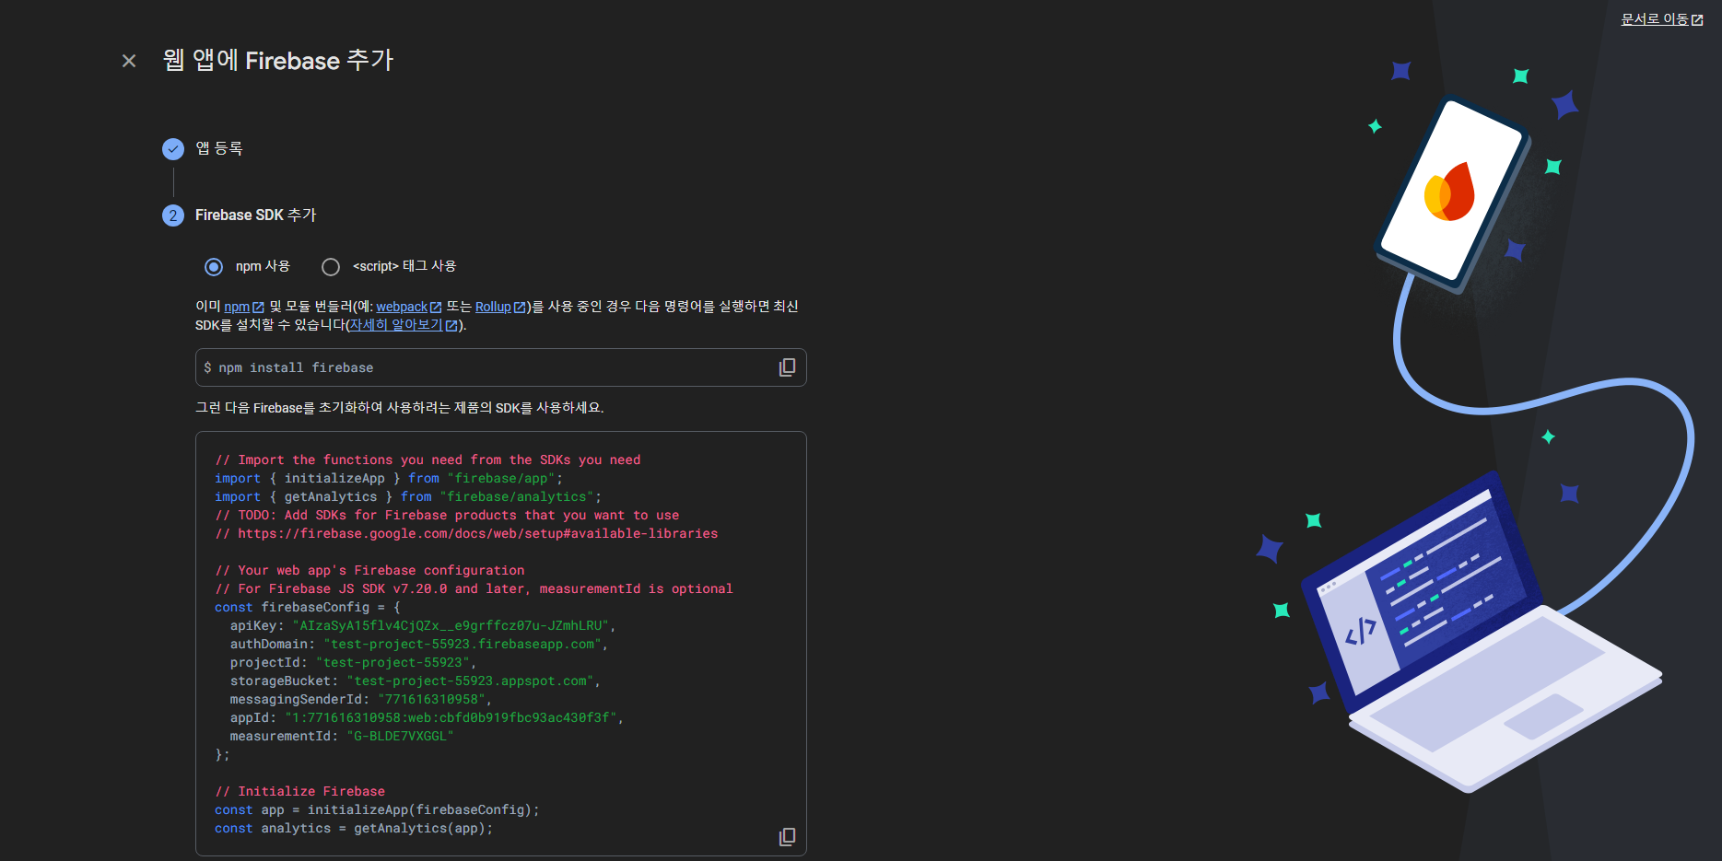The width and height of the screenshot is (1722, 861).
Task: Click the Firebase SDK 추가 step heading
Action: pyautogui.click(x=255, y=215)
